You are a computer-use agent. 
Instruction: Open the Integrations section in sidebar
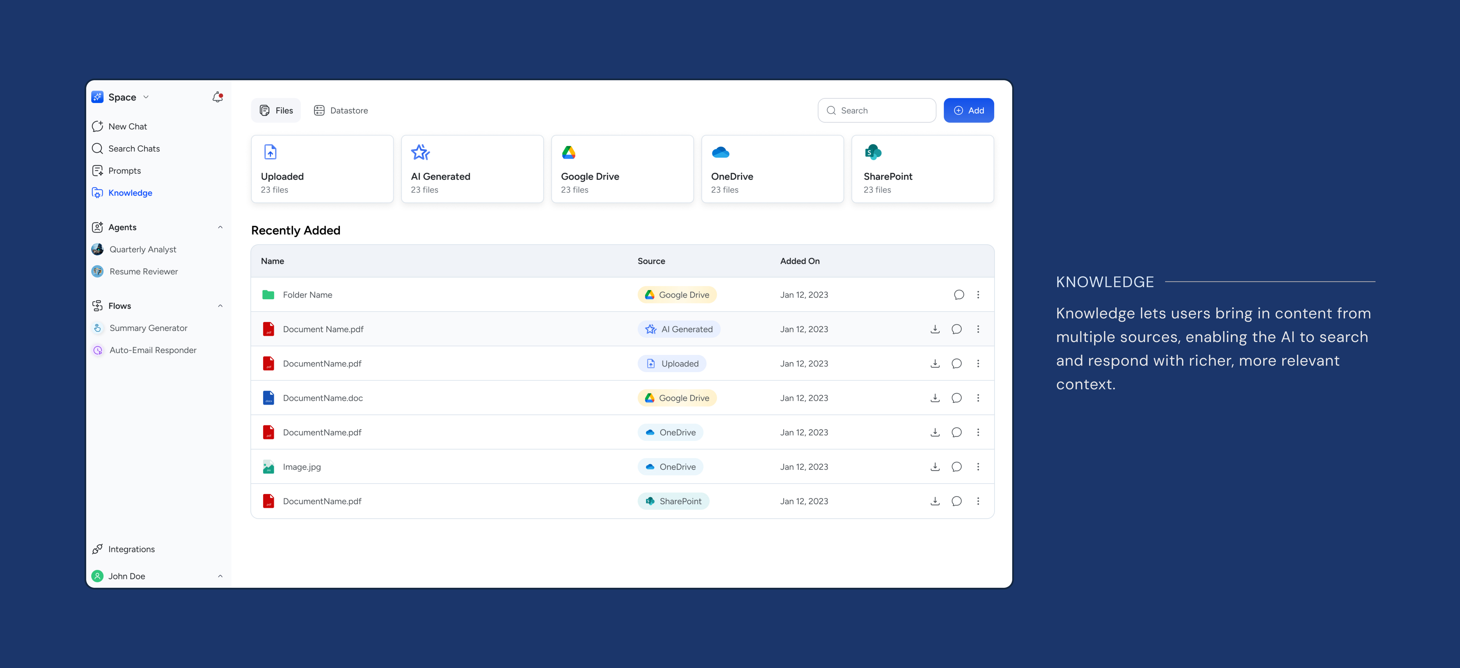131,548
